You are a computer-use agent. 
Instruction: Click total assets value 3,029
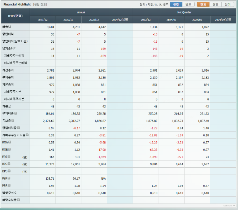pyautogui.click(x=179, y=70)
